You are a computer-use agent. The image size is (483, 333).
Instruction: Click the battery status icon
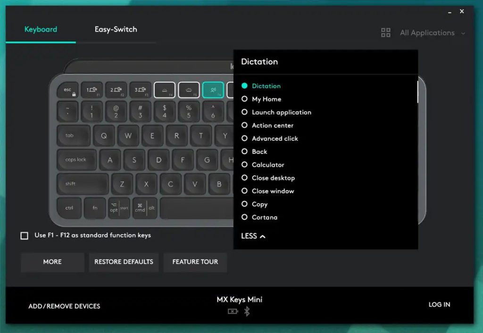pos(233,311)
